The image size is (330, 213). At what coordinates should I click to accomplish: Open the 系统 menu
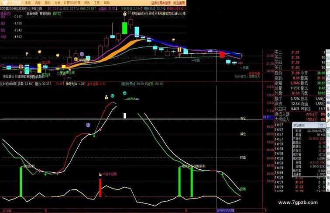28,3
